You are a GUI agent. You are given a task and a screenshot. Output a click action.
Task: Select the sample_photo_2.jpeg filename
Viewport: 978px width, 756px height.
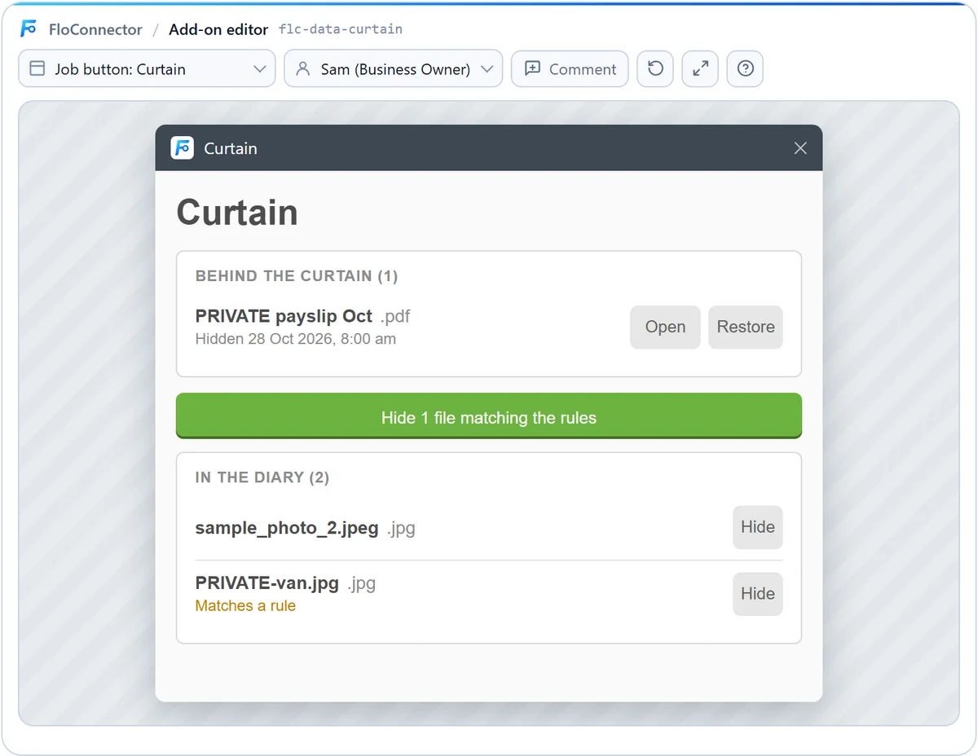click(x=287, y=529)
